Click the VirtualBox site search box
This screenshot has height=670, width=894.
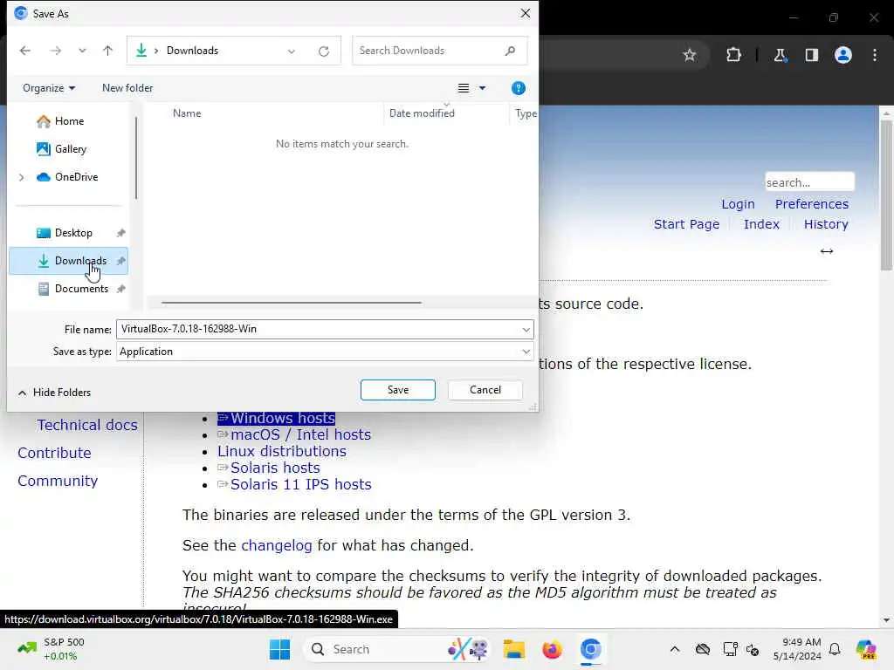(809, 182)
